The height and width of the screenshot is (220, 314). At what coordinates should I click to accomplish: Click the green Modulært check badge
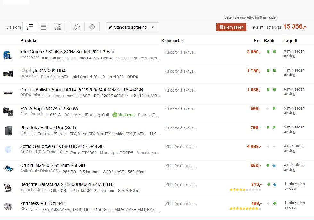115,115
